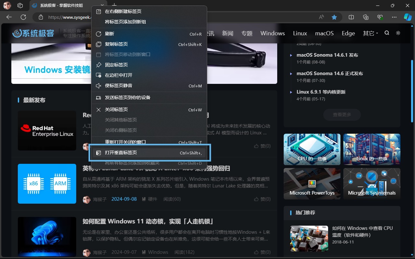The image size is (415, 259).
Task: Click the site search magnifier icon
Action: point(387,33)
